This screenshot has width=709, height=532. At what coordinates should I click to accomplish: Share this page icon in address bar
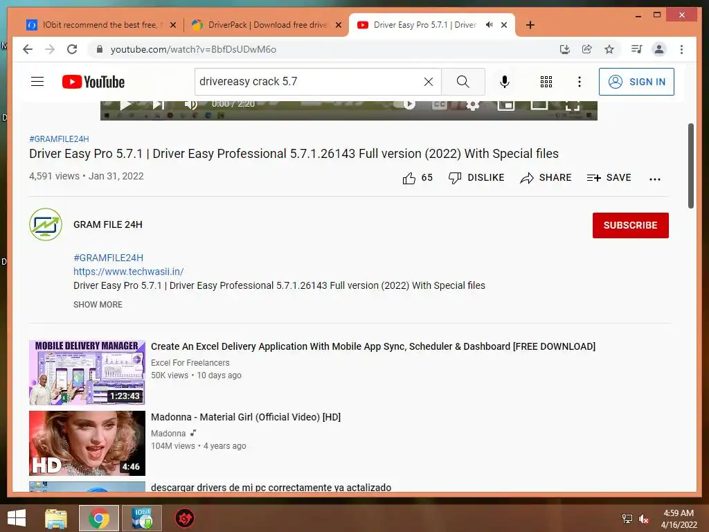(587, 49)
